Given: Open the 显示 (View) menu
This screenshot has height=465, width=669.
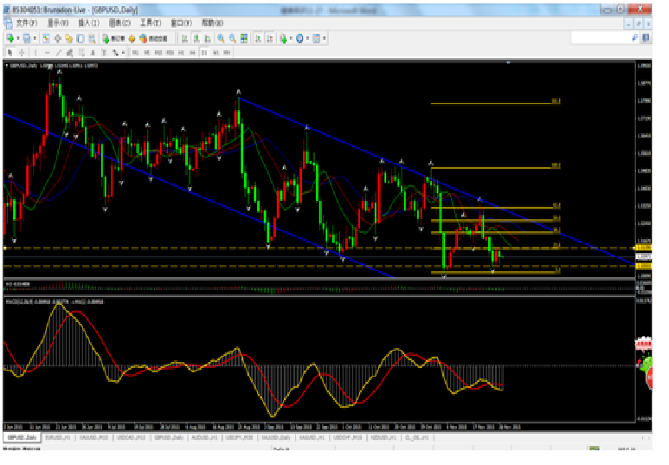Looking at the screenshot, I should coord(58,23).
